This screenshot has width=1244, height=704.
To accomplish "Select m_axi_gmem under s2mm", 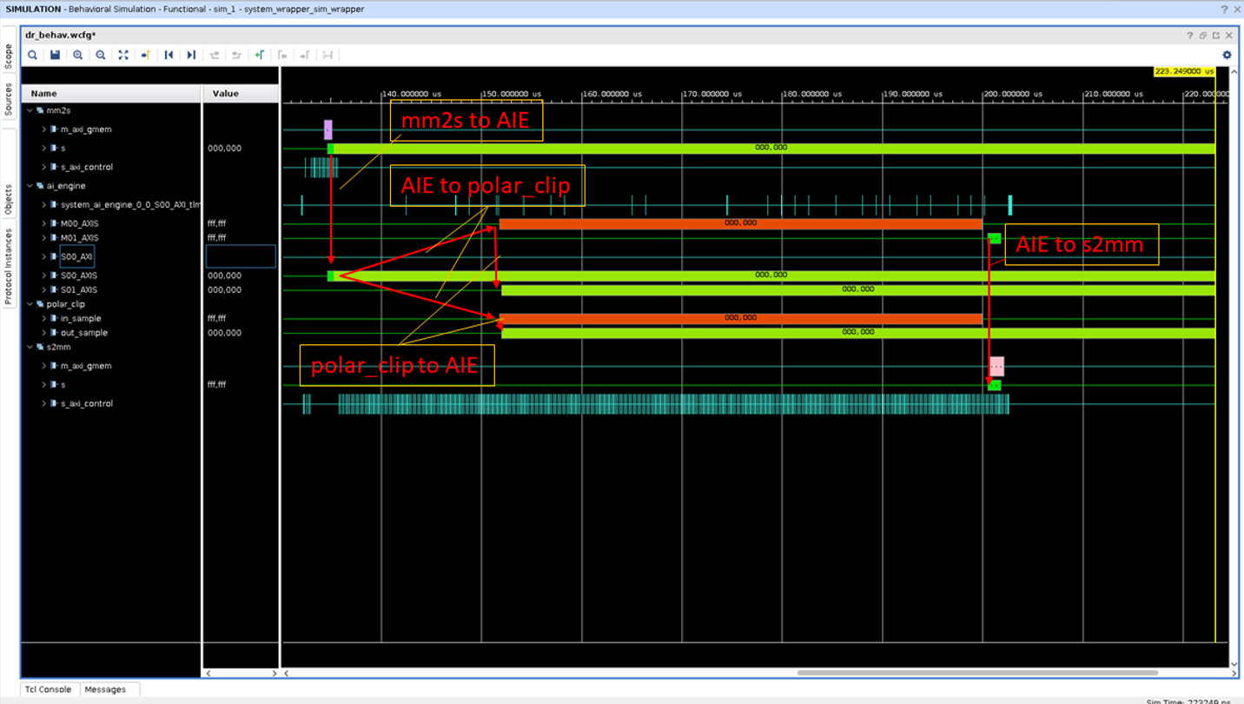I will tap(86, 366).
